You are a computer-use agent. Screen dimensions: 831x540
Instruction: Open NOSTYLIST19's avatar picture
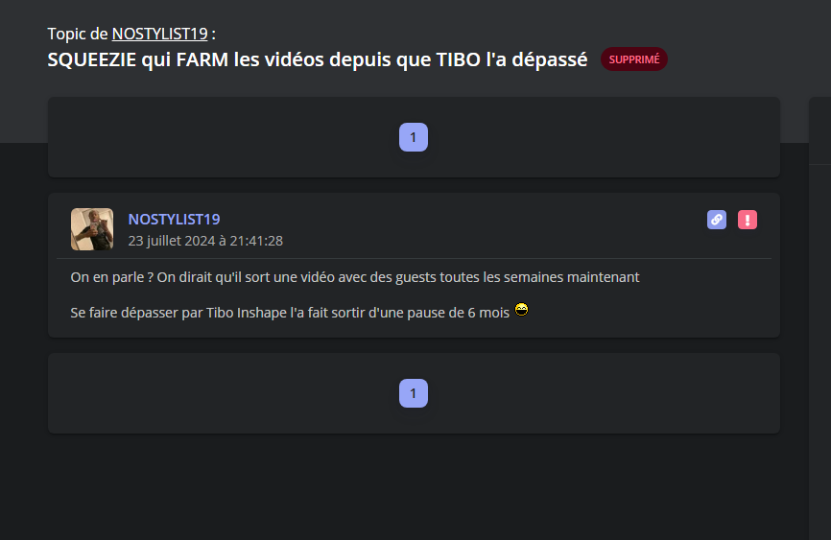92,229
